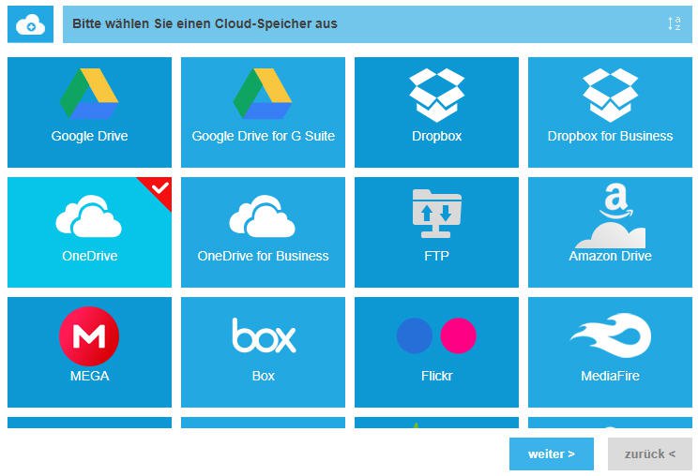Screen dimensions: 698x476
Task: Click the "Flickr" label text
Action: pyautogui.click(x=436, y=376)
